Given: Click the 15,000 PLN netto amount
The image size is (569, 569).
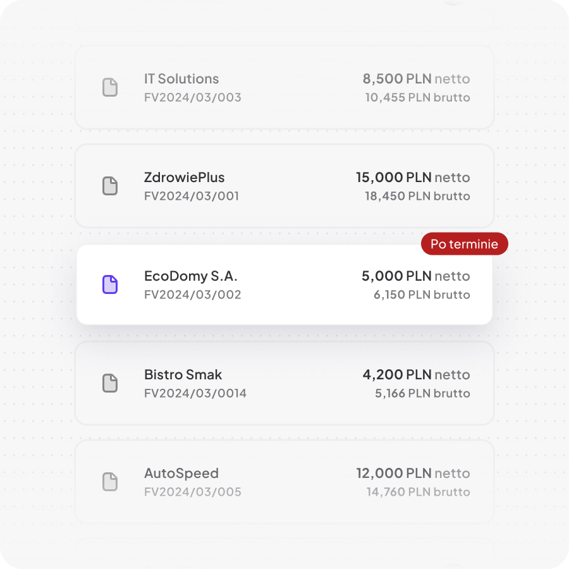Looking at the screenshot, I should [413, 178].
